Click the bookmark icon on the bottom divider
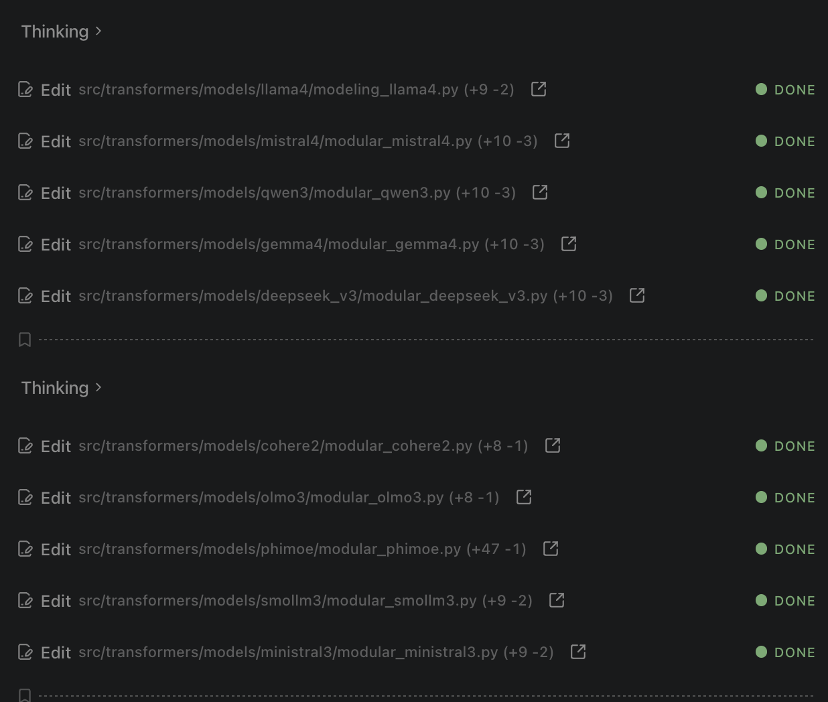This screenshot has height=702, width=828. coord(24,694)
